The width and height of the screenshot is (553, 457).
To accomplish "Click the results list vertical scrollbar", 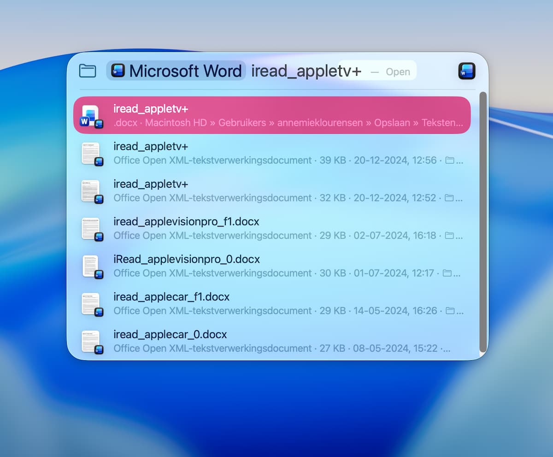I will (483, 221).
